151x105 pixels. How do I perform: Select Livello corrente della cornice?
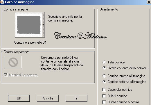point(104,68)
